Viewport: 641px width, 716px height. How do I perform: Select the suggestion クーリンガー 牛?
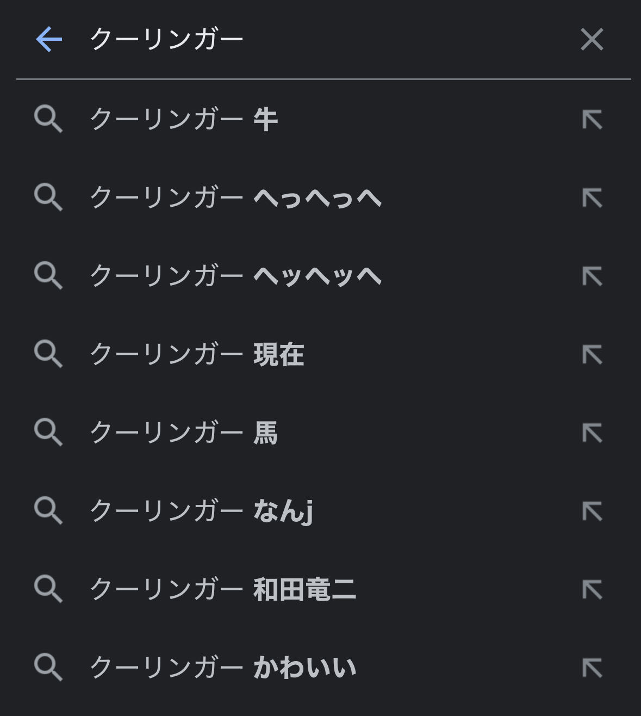tap(184, 119)
